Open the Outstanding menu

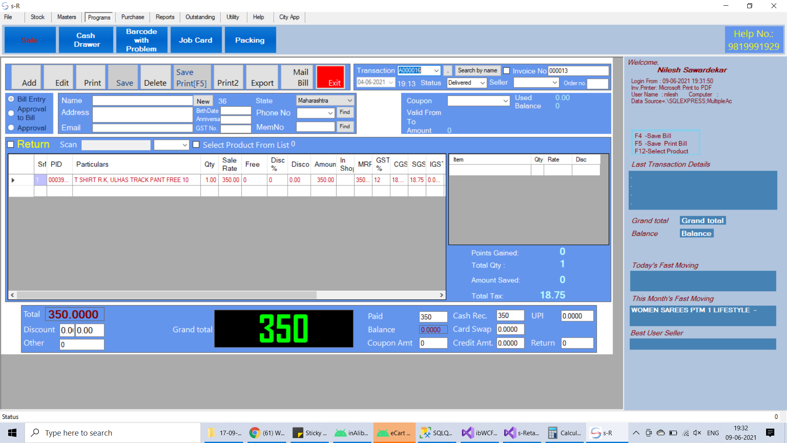coord(200,17)
